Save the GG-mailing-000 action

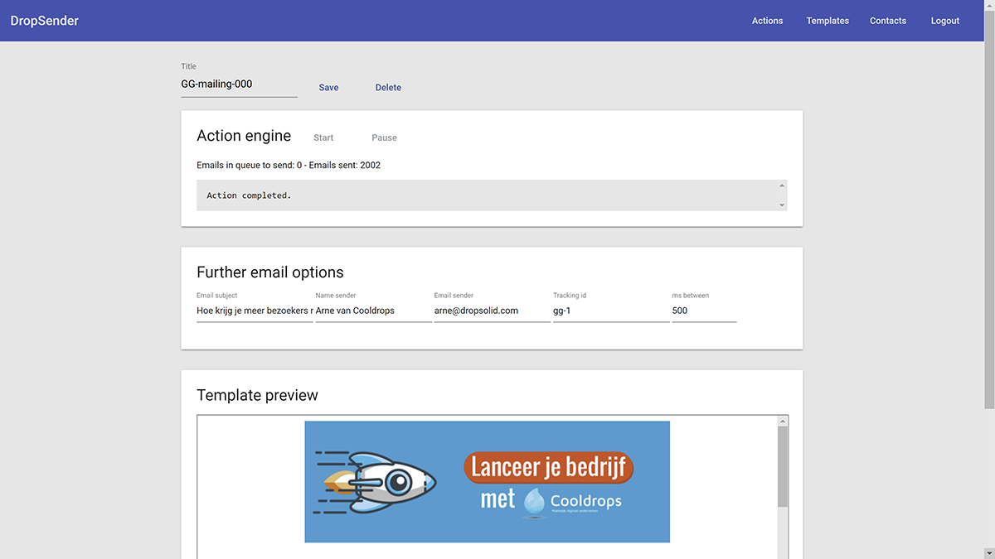(328, 88)
